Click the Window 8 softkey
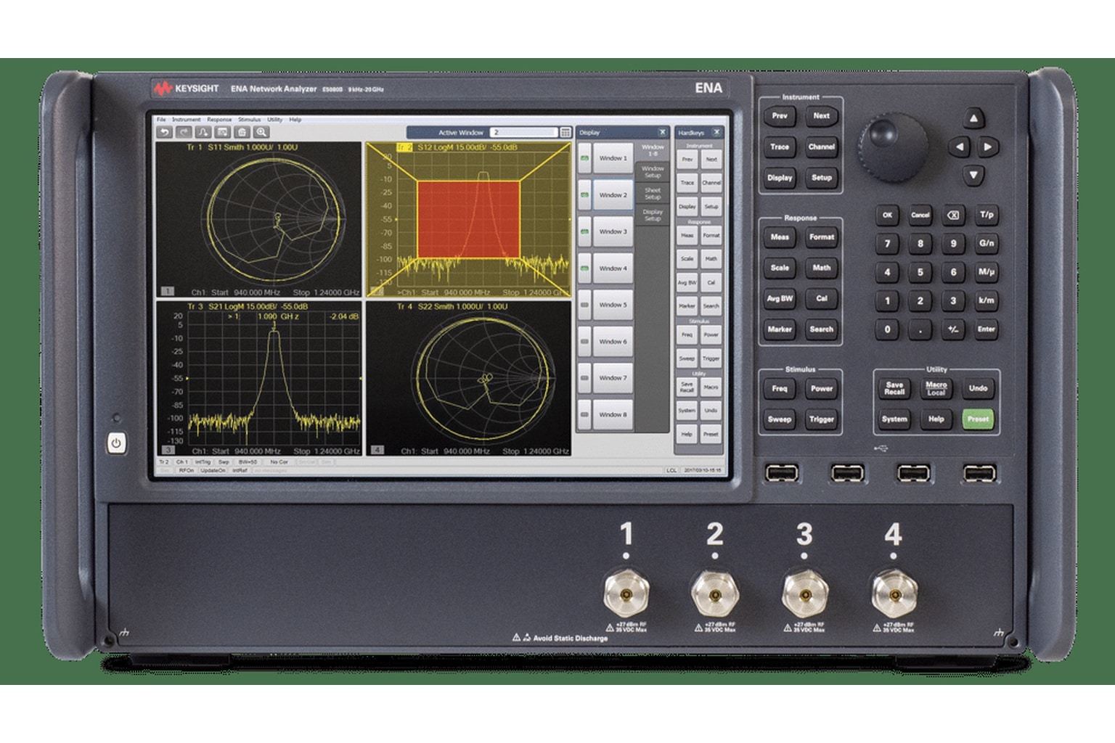This screenshot has height=743, width=1115. coord(613,414)
